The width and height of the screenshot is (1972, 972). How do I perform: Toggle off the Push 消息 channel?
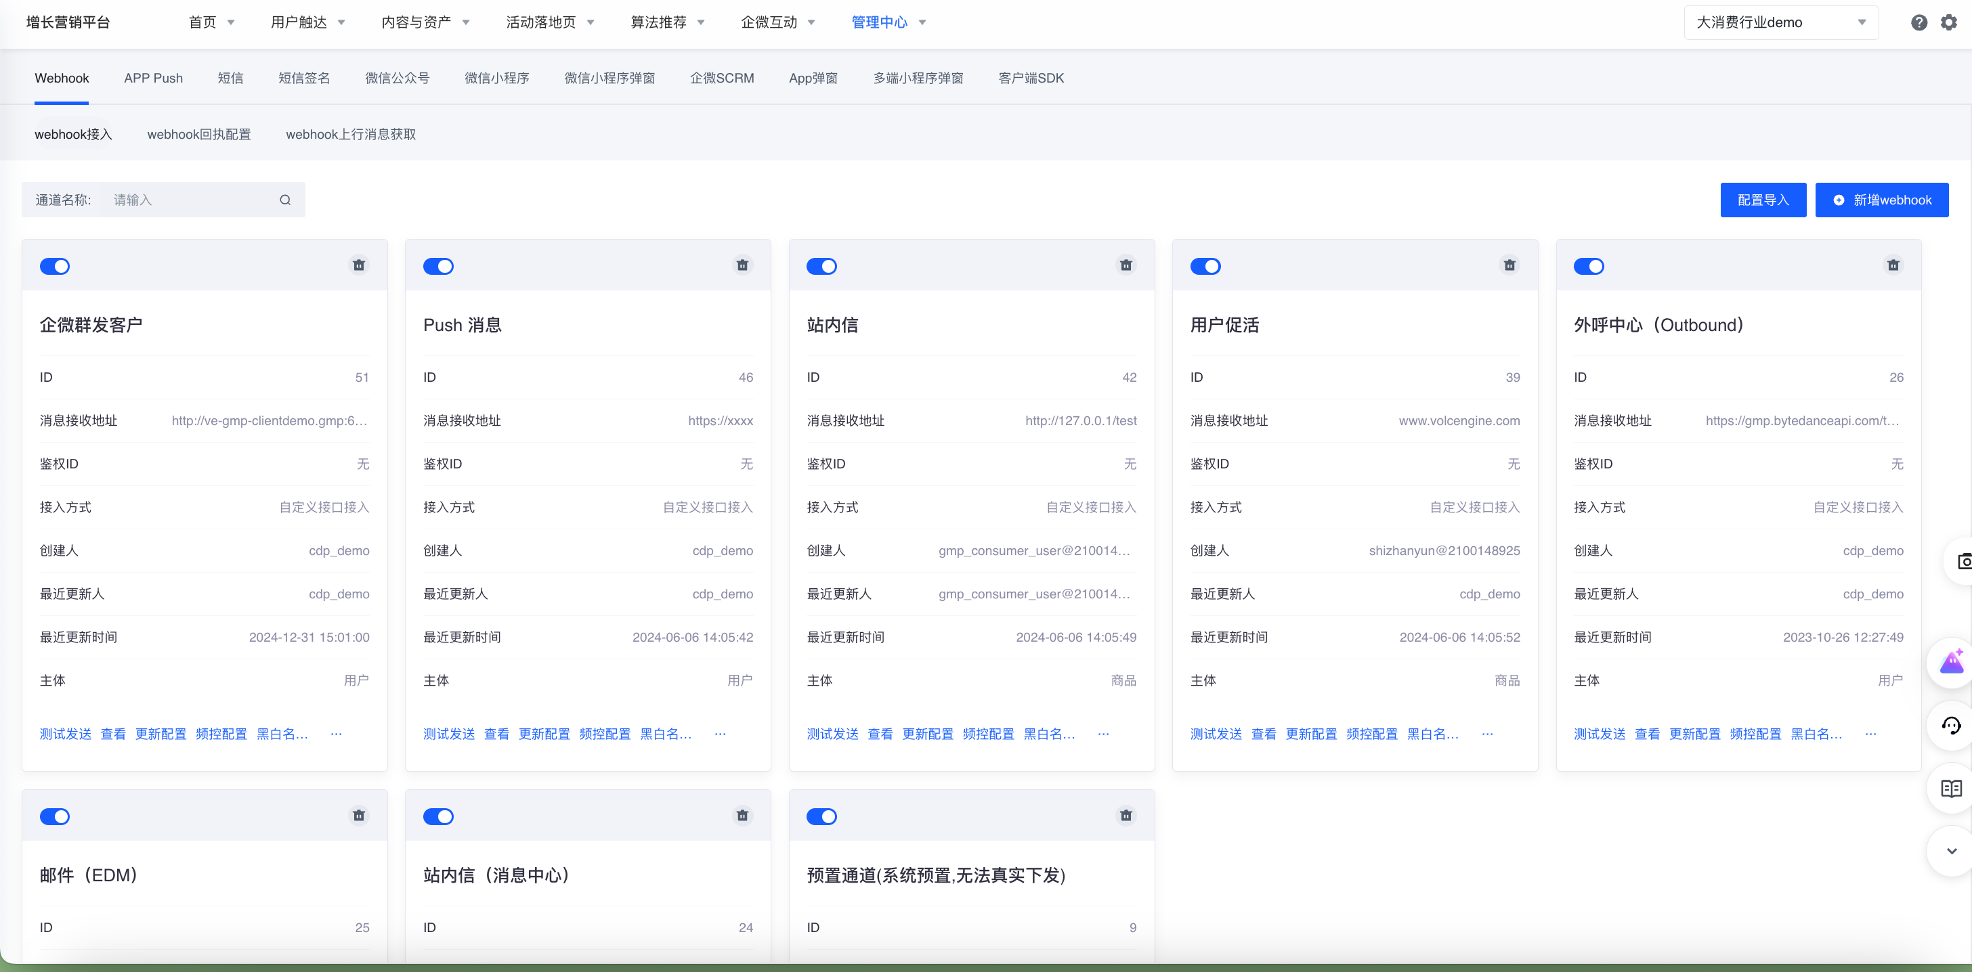tap(438, 266)
